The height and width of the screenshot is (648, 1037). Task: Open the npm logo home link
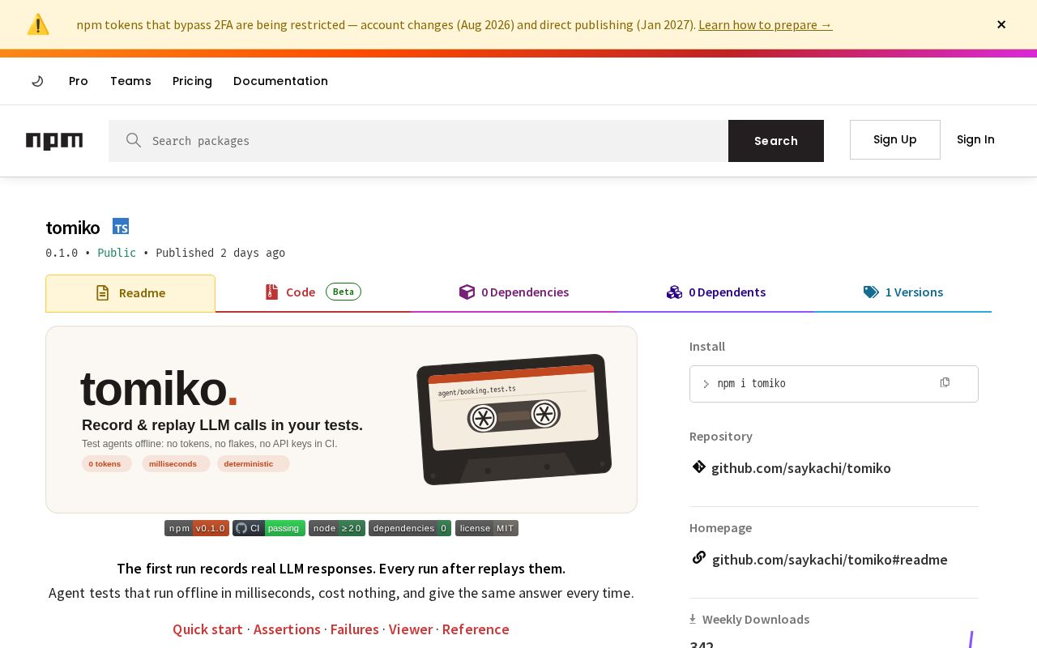(54, 141)
